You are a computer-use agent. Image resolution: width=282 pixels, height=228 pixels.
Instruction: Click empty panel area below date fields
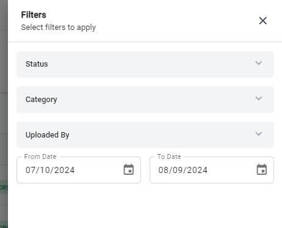click(x=145, y=206)
